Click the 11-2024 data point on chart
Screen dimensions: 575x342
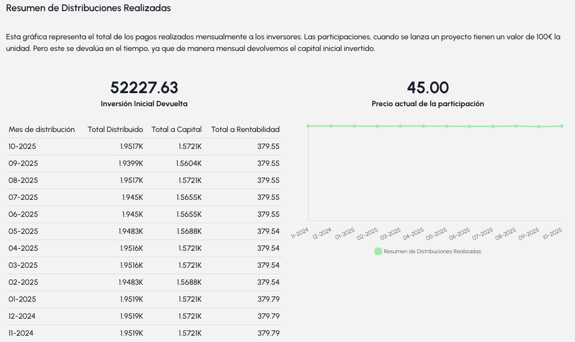308,126
